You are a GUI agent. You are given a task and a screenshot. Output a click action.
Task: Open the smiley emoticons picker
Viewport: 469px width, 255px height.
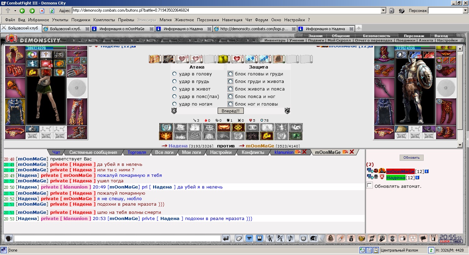[x=303, y=238]
